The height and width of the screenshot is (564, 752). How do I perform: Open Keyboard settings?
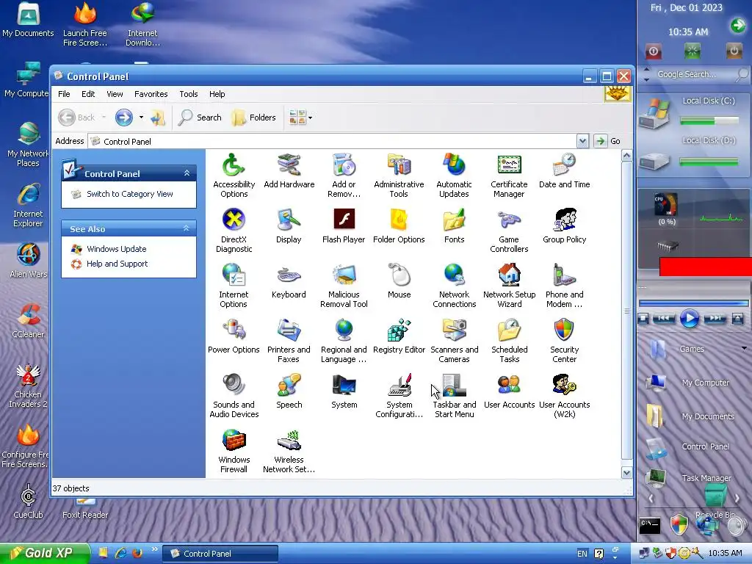289,281
